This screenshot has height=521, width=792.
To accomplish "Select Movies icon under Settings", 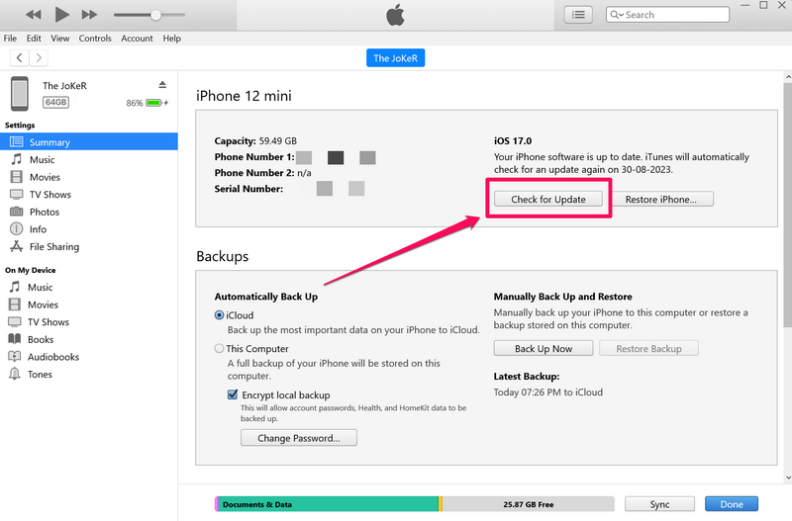I will click(17, 177).
